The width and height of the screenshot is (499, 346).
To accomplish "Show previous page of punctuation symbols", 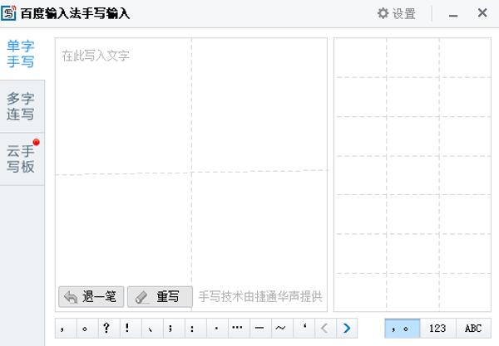I will tap(325, 328).
